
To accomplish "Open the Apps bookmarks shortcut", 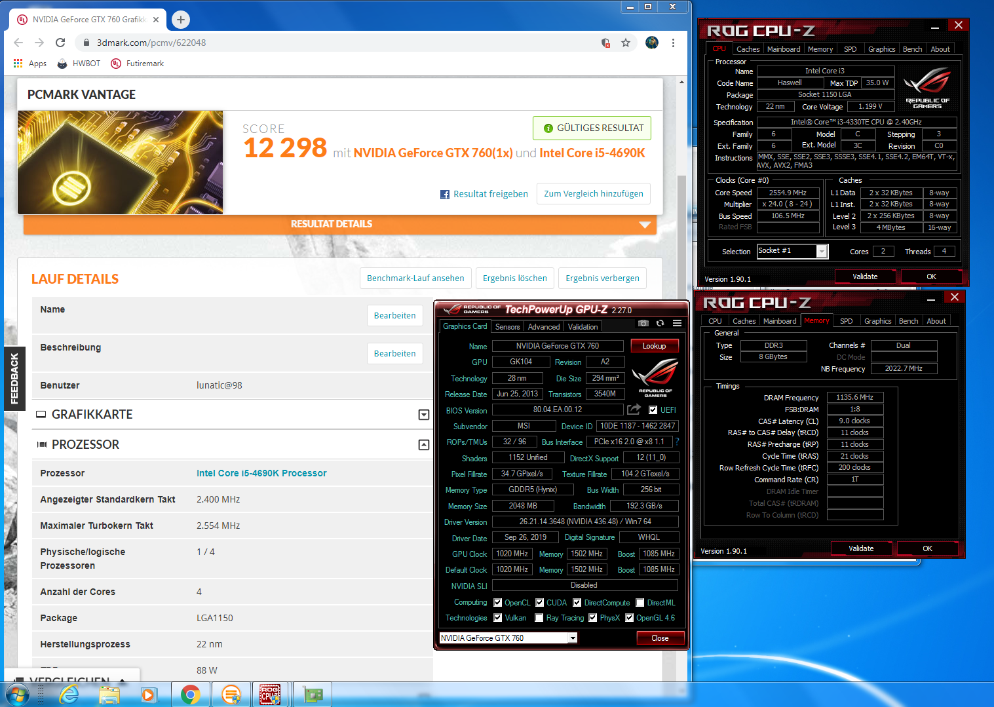I will [x=30, y=64].
